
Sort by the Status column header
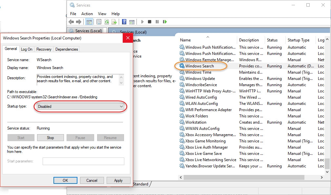click(x=272, y=40)
